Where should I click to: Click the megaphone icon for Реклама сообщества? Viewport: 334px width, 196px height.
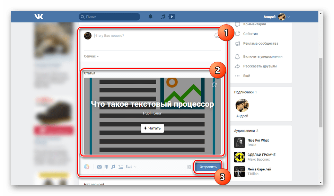tap(237, 44)
